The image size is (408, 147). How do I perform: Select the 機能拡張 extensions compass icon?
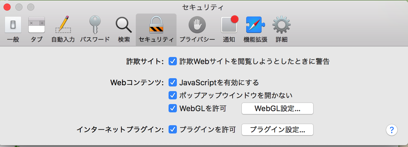[x=255, y=25]
